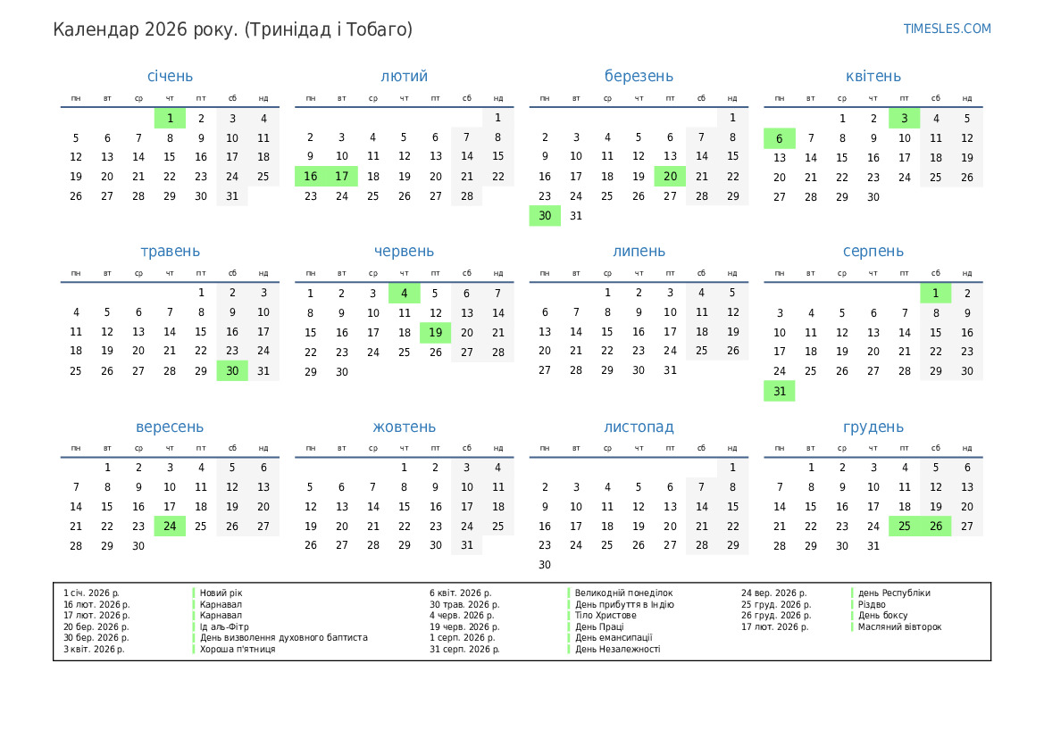The height and width of the screenshot is (738, 1044).
Task: Select highlighted January 1 in січень
Action: tap(170, 118)
